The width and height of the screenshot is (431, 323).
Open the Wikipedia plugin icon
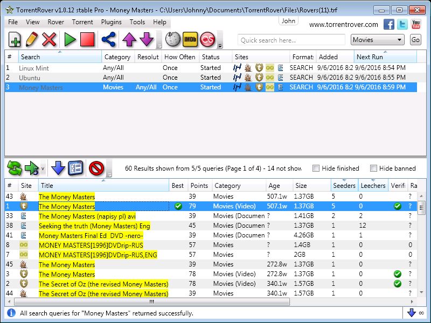pos(173,39)
